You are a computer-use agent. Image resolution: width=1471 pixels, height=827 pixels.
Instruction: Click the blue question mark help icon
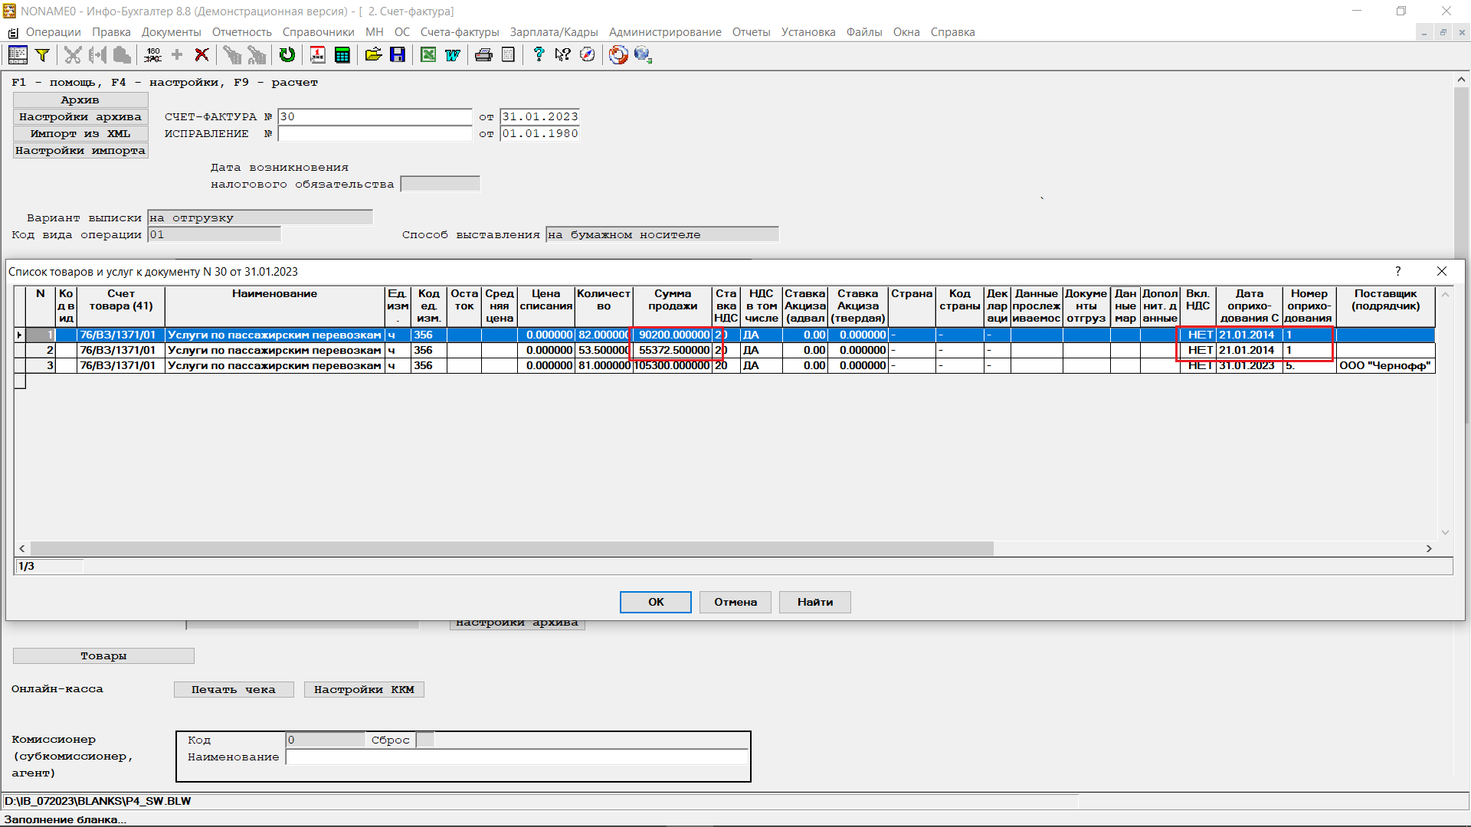[539, 54]
